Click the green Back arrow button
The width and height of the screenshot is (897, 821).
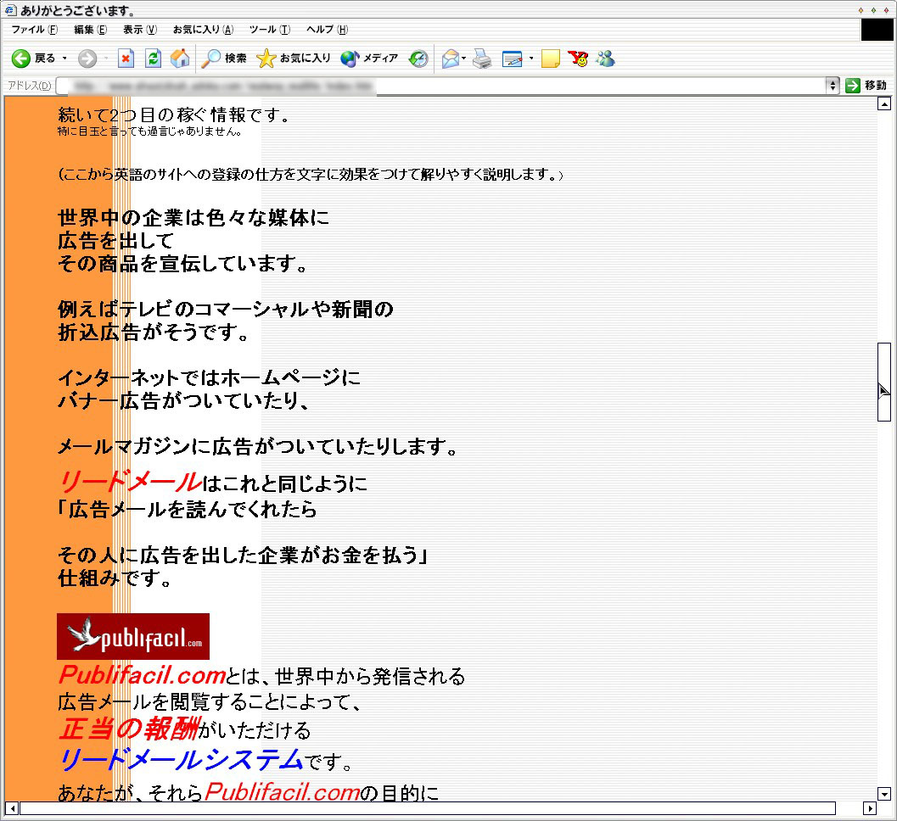21,59
